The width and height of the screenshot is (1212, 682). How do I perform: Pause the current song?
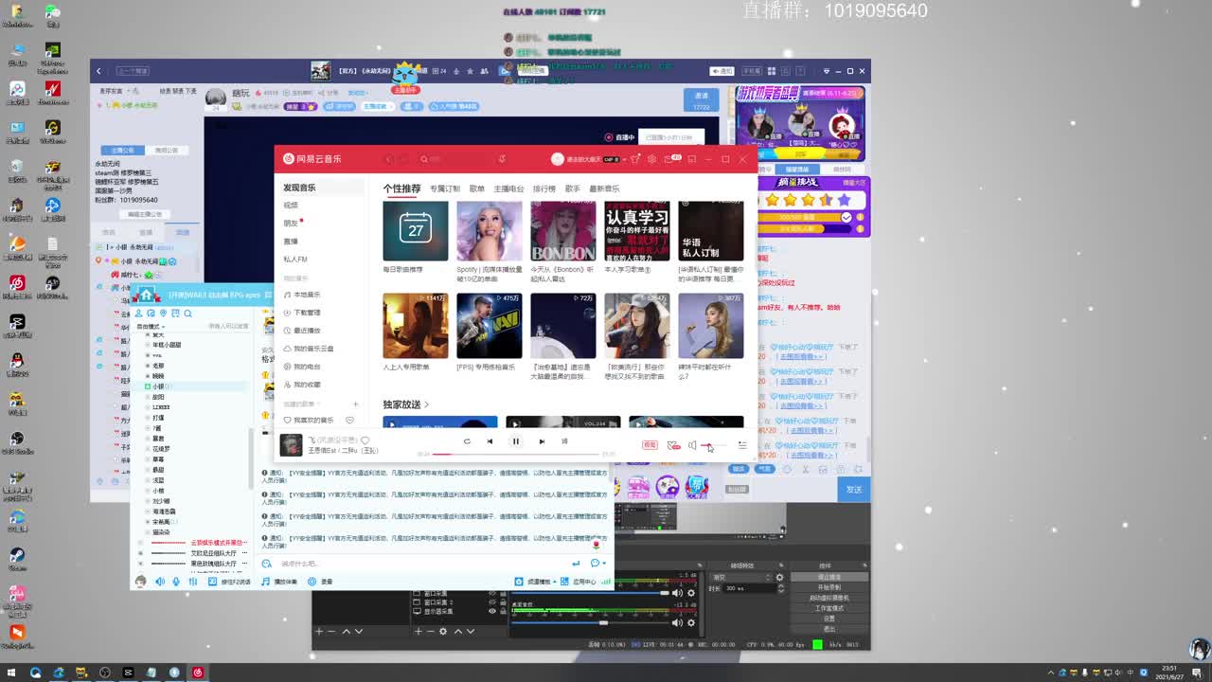pos(516,441)
